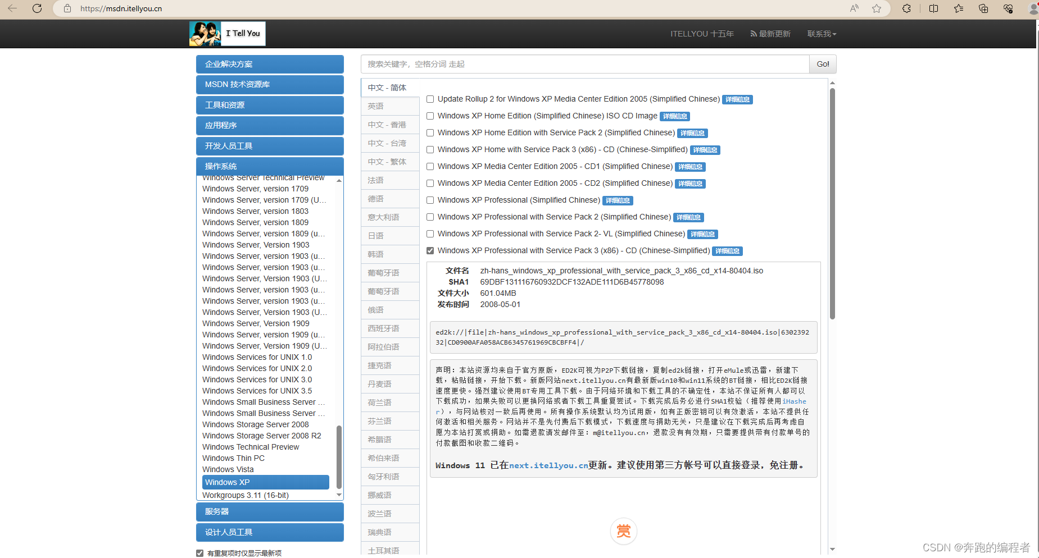Viewport: 1039px width, 558px height.
Task: Open 详细信息 for XP Professional SP2- VL
Action: [x=702, y=234]
